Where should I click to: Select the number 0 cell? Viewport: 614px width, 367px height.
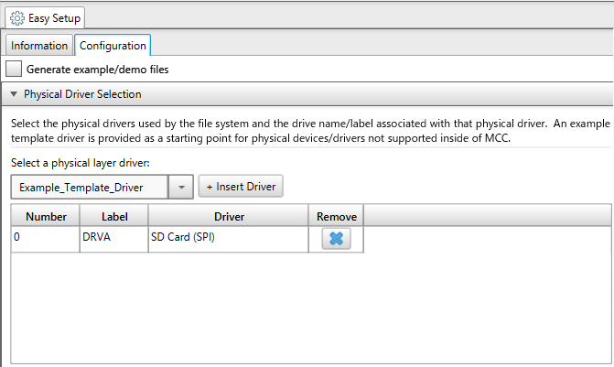tap(46, 239)
